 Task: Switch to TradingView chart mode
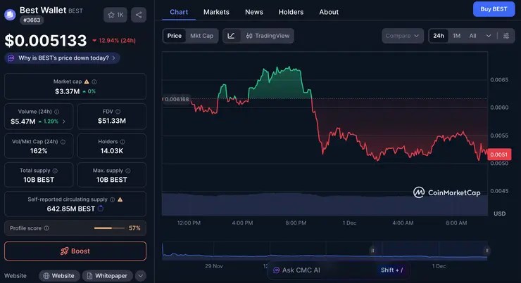click(x=268, y=36)
